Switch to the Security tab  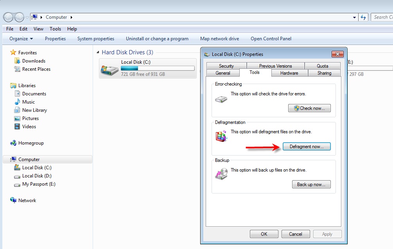click(226, 66)
